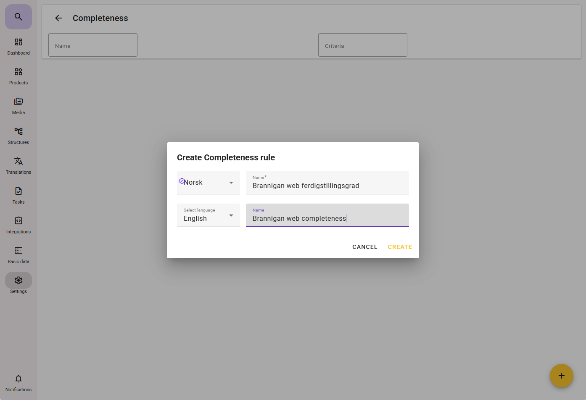The height and width of the screenshot is (400, 586).
Task: Open the Translations page
Action: click(18, 166)
